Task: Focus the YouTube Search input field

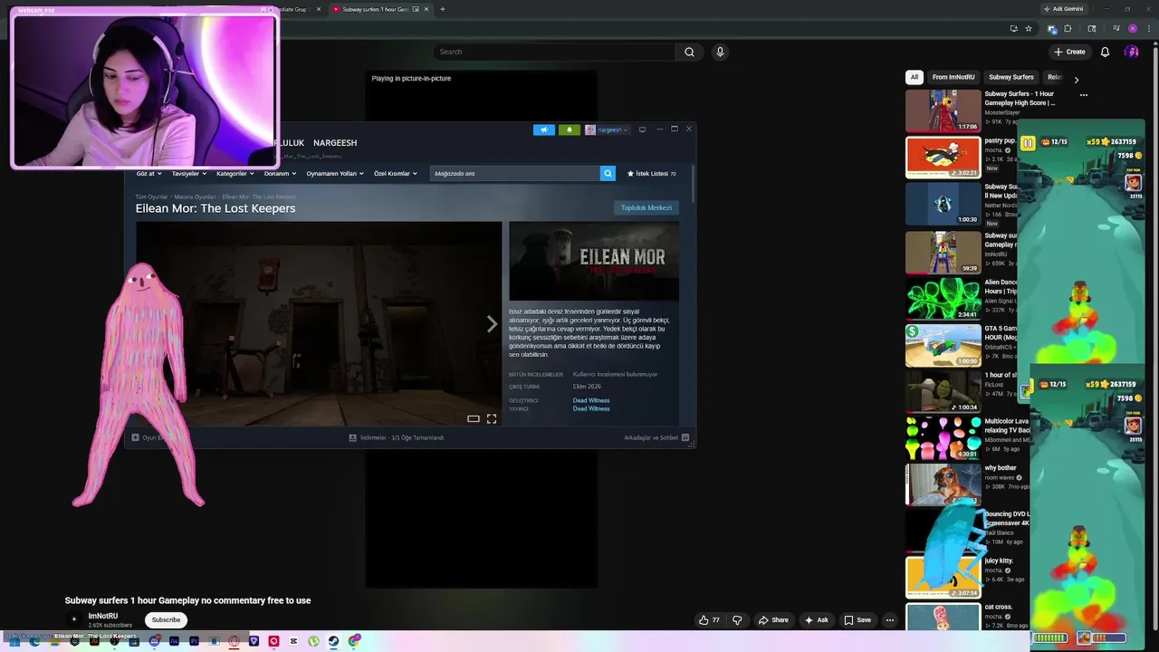Action: [554, 52]
